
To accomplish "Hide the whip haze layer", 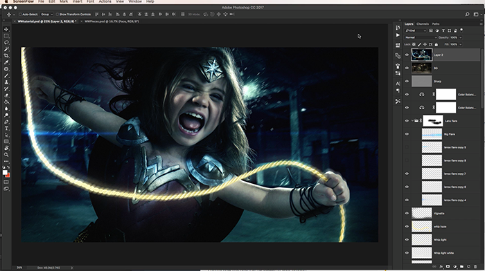I will [407, 227].
